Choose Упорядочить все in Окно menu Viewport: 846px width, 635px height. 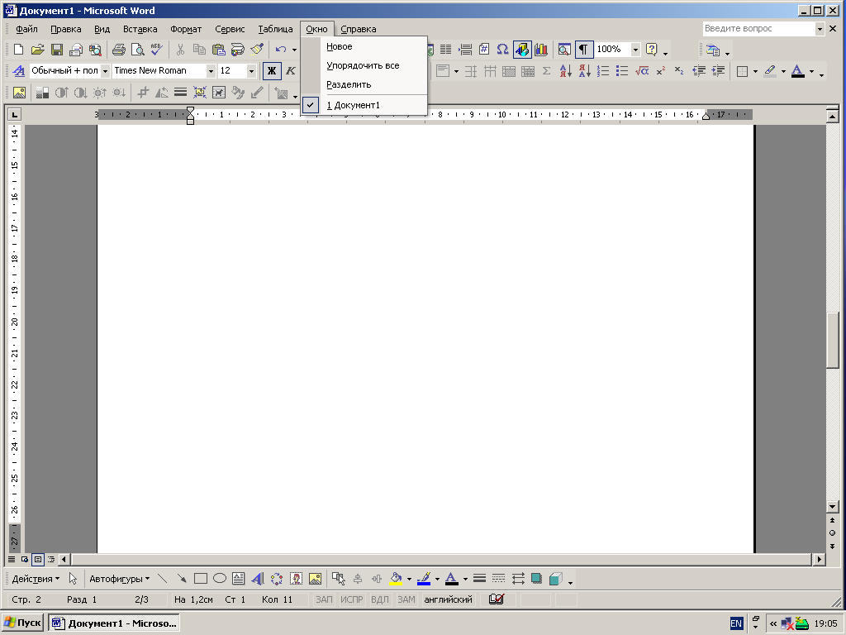pyautogui.click(x=364, y=65)
